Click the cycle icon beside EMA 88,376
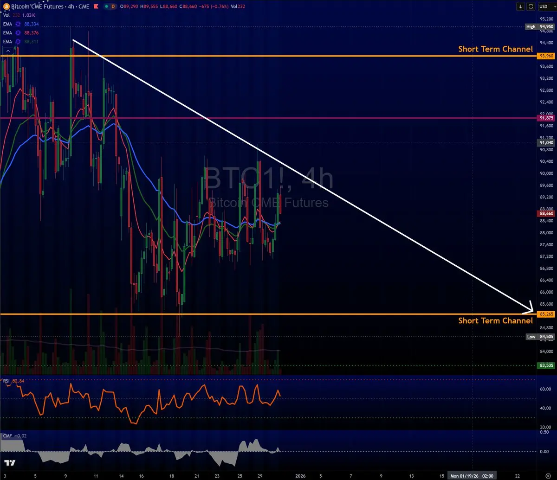This screenshot has height=480, width=557. (x=18, y=32)
